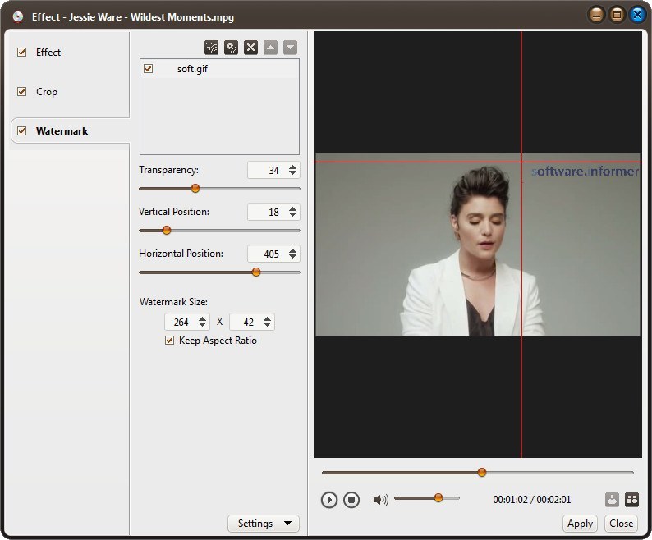Screen dimensions: 652x540
Task: Take a snapshot of the preview
Action: pos(612,499)
